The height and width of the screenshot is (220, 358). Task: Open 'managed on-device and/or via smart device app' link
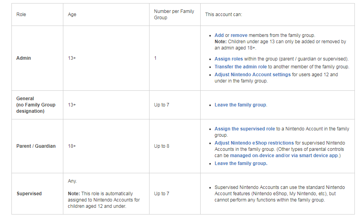coord(284,156)
